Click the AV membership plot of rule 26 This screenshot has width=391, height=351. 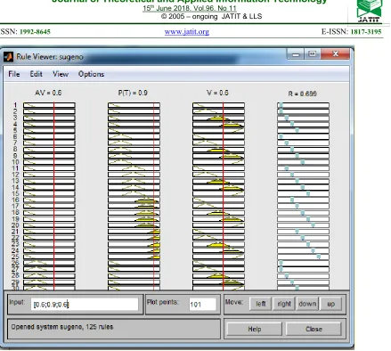click(x=49, y=263)
